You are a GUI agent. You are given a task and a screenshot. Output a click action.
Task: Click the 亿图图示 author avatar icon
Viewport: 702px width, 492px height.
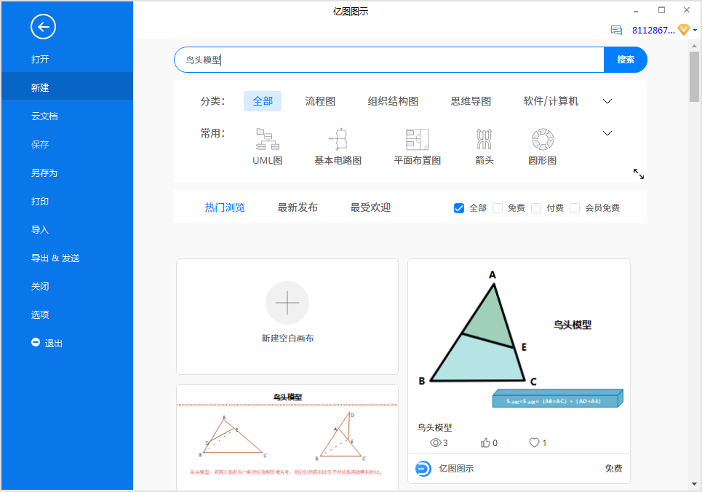pyautogui.click(x=423, y=468)
